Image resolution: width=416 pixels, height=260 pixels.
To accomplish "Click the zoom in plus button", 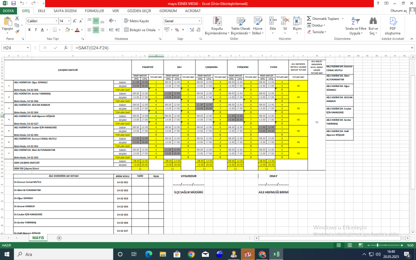I will click(402, 245).
